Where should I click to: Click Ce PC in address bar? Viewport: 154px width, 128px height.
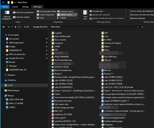coord(27,27)
